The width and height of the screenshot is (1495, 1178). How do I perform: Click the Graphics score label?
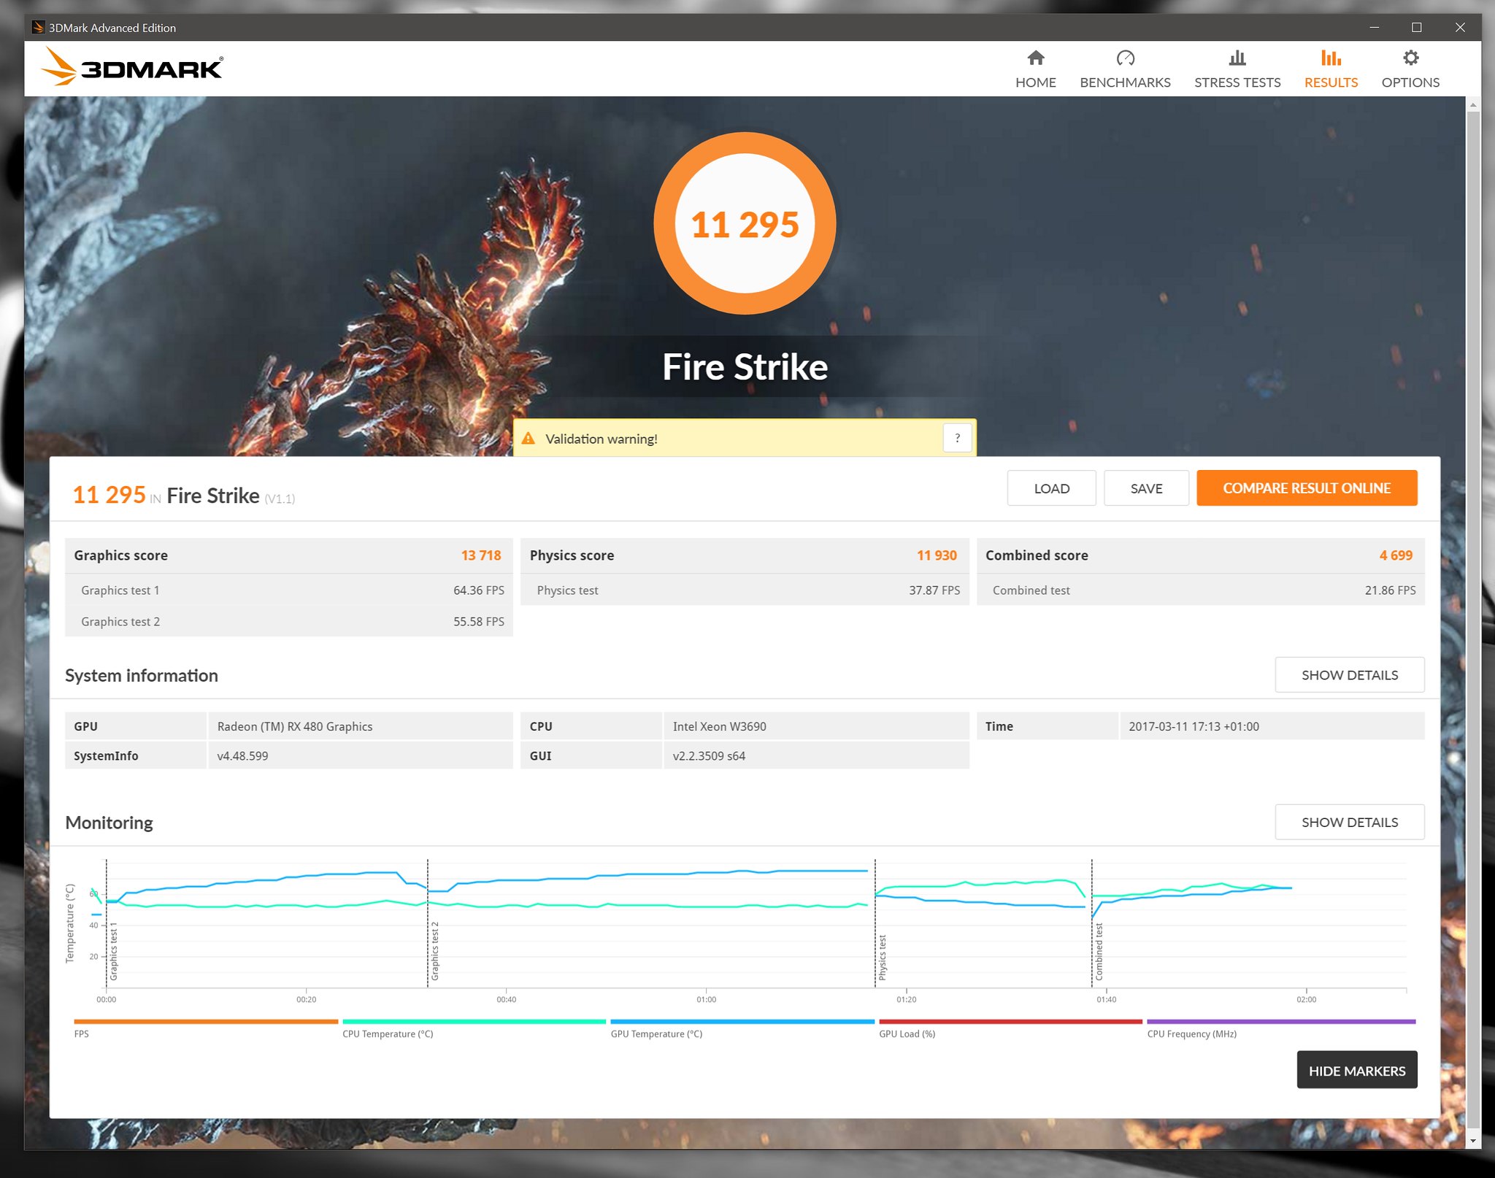click(x=120, y=555)
